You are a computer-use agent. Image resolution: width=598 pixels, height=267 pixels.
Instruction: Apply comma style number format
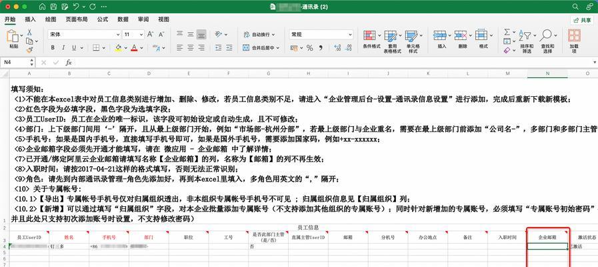click(x=321, y=48)
